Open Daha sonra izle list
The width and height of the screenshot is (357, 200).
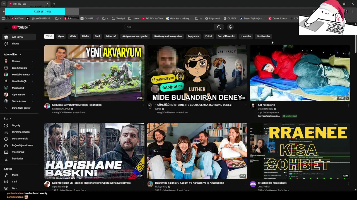point(19,139)
